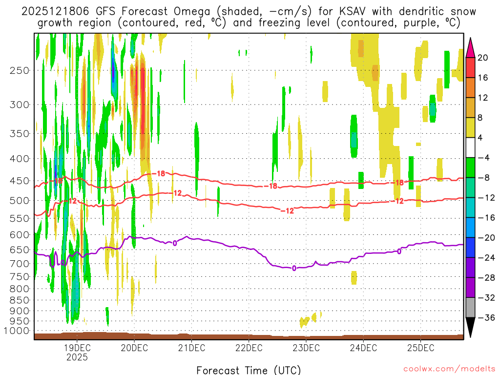
Task: Click the 850 pressure level label
Action: pyautogui.click(x=20, y=300)
